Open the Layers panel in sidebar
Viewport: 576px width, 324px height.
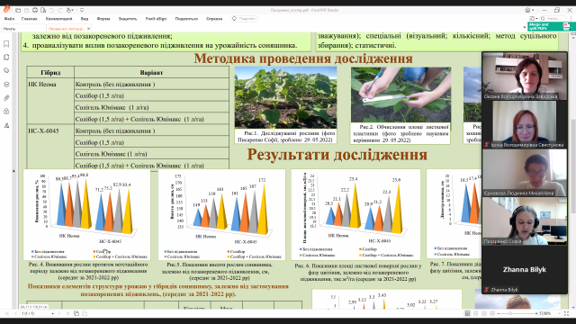(x=6, y=85)
